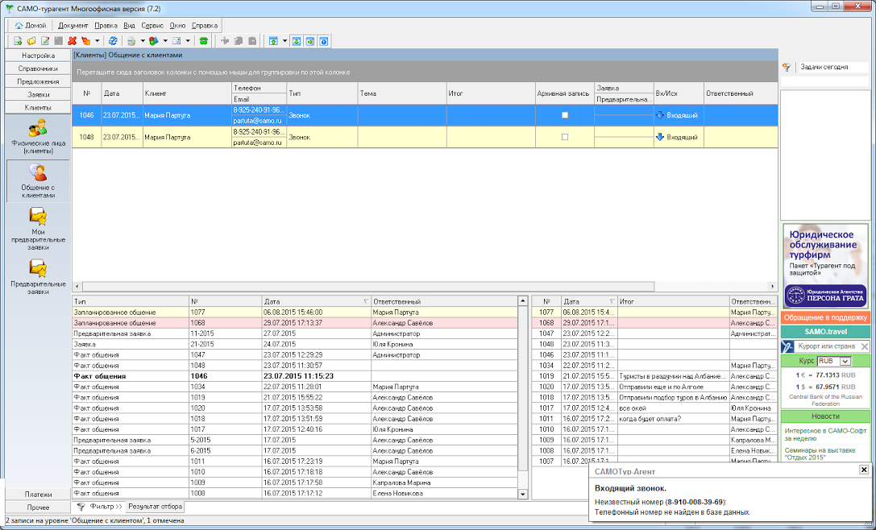Tick Архивная запись checkbox in row 1046

coord(565,115)
